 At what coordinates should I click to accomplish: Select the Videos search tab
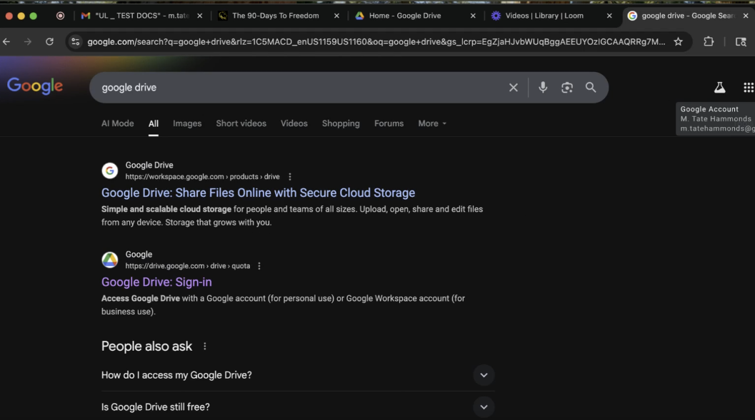pyautogui.click(x=294, y=123)
